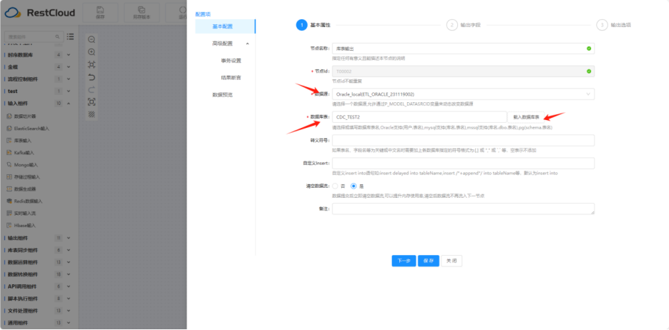This screenshot has height=330, width=669.
Task: Click the 载入数据库表 button
Action: click(526, 116)
